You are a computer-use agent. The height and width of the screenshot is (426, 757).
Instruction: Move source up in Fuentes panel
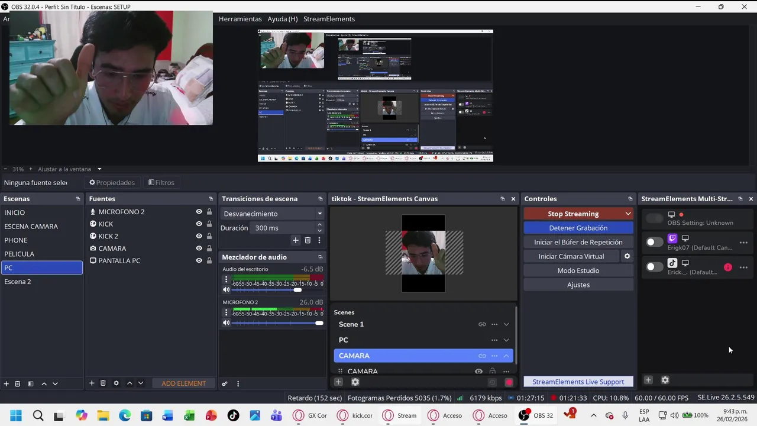point(130,383)
